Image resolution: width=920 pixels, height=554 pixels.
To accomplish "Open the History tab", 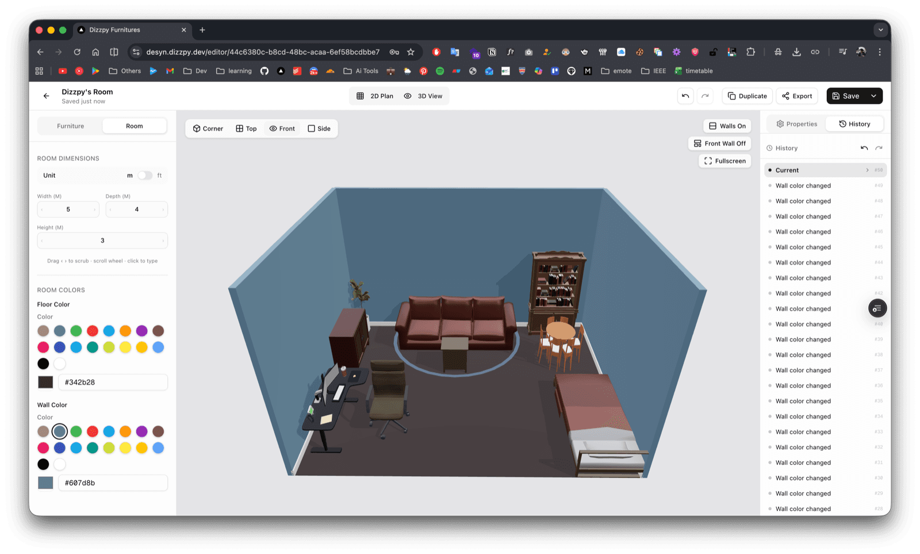I will [x=854, y=124].
